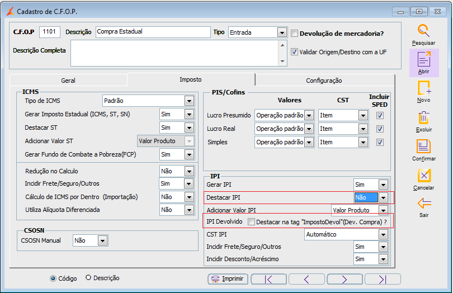The image size is (453, 293).
Task: Click the application logo in title bar
Action: [11, 11]
